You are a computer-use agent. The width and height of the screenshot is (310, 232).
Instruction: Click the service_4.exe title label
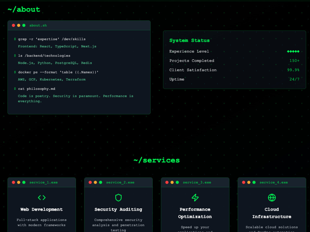274,182
